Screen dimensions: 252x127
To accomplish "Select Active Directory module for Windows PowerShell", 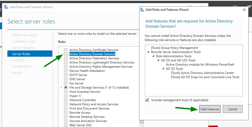I will 200,65.
